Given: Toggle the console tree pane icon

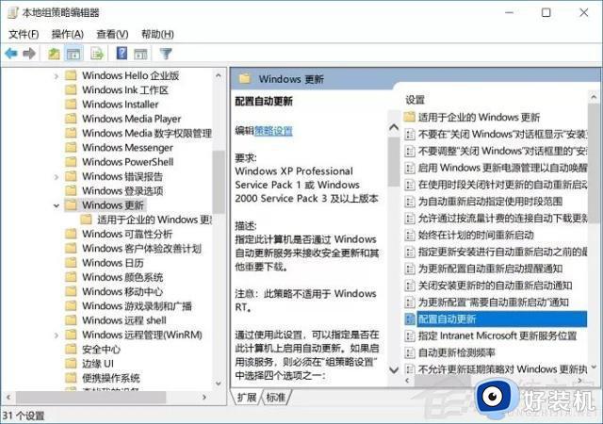Looking at the screenshot, I should 73,54.
